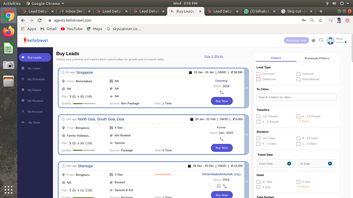
Task: Tick the 4 - 7 Days duration checkbox
Action: tap(258, 144)
